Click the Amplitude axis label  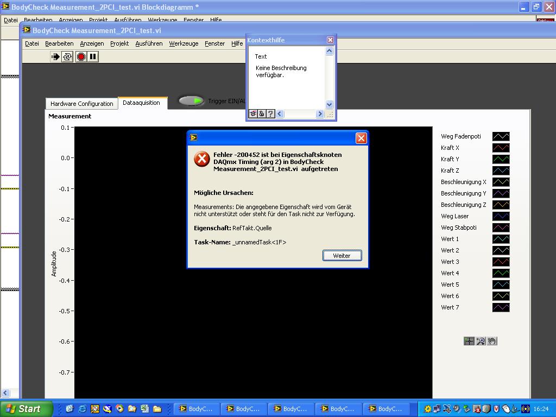click(54, 264)
